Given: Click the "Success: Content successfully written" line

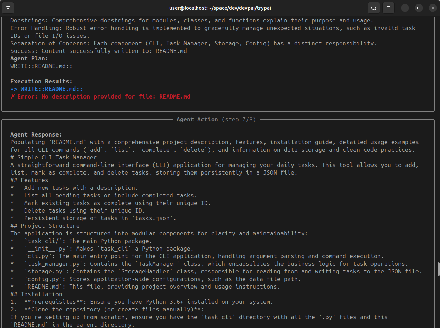Looking at the screenshot, I should click(98, 51).
